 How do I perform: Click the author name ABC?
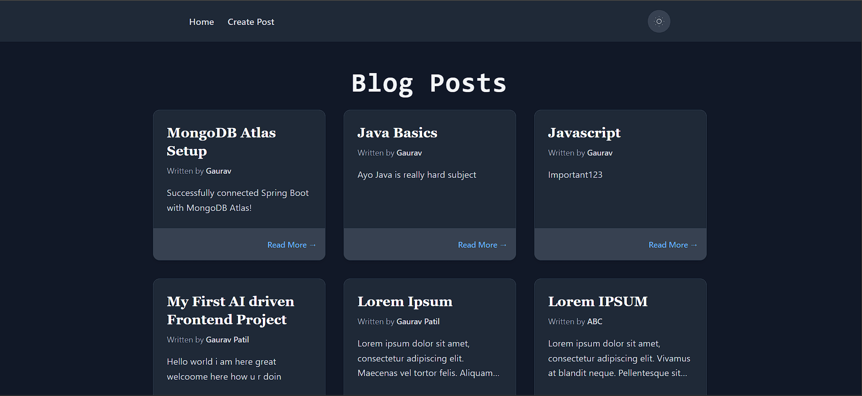pyautogui.click(x=594, y=322)
